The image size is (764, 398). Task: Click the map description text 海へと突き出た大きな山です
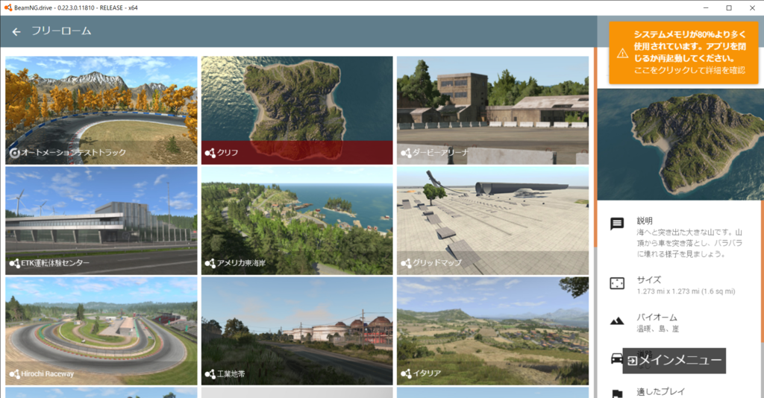click(x=689, y=243)
